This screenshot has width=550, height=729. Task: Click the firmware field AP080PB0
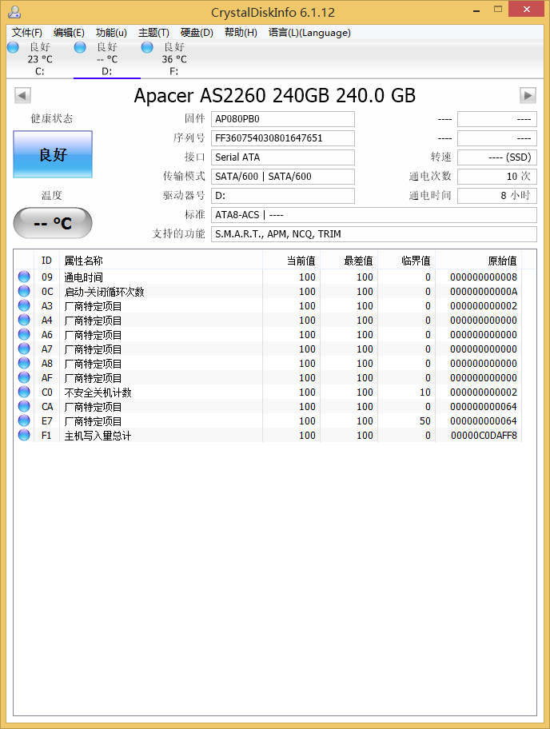click(x=283, y=119)
